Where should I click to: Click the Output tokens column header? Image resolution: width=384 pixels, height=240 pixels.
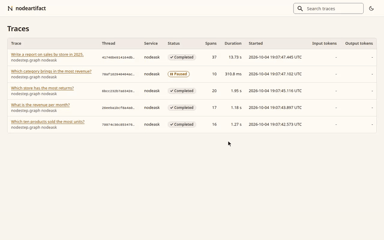pos(359,43)
